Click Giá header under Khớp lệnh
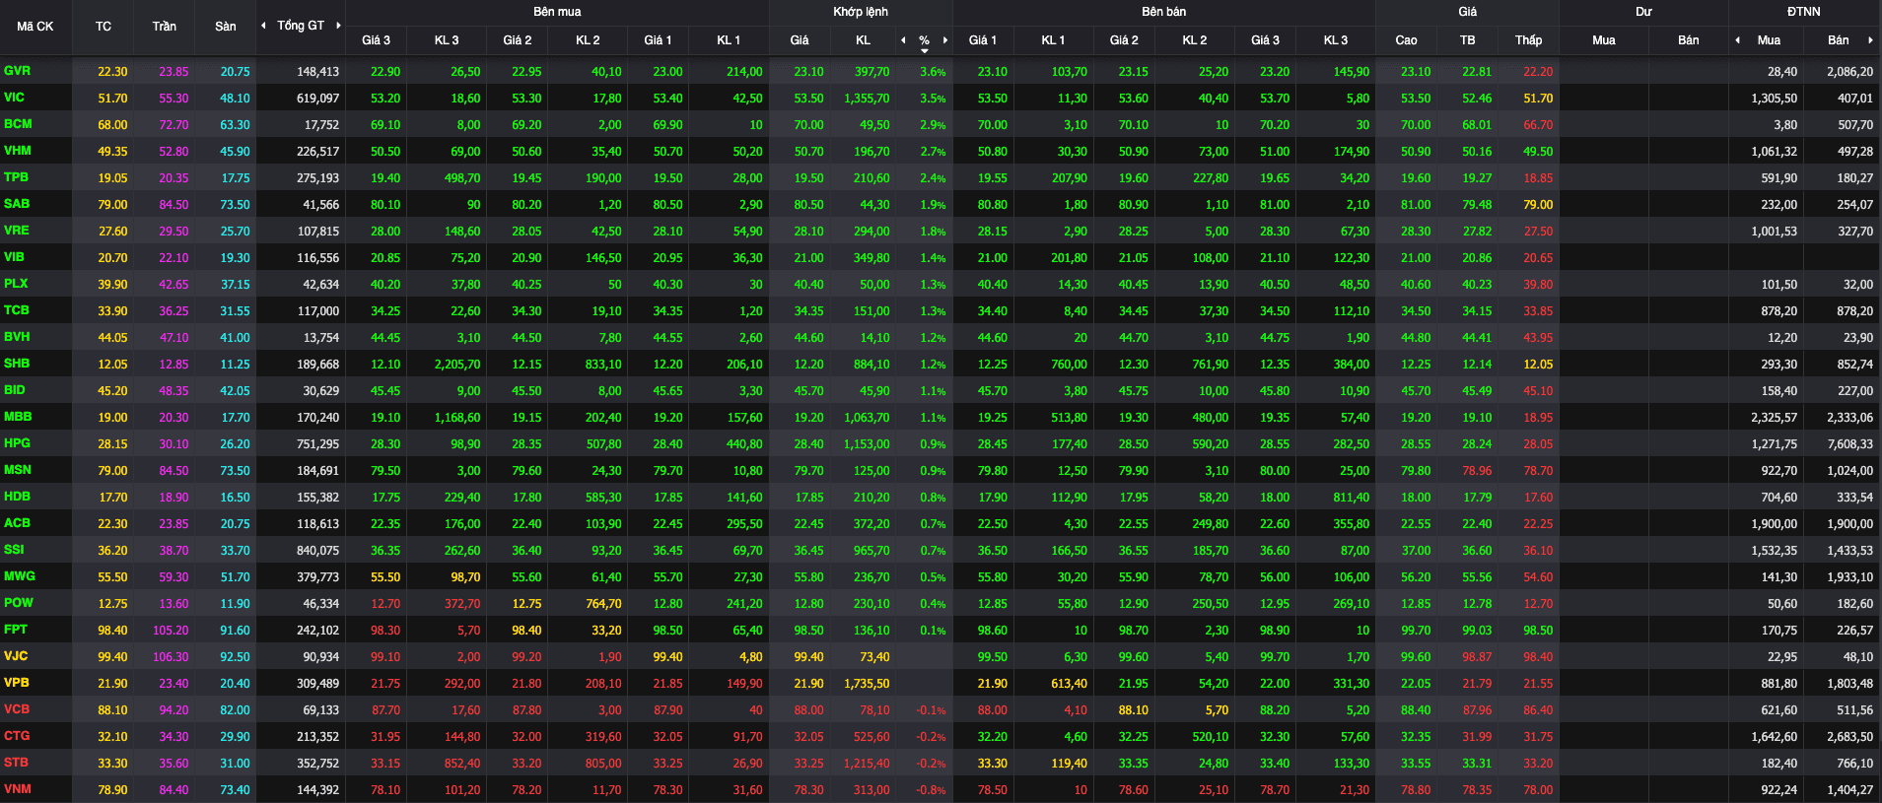Screen dimensions: 1882x803 (800, 40)
